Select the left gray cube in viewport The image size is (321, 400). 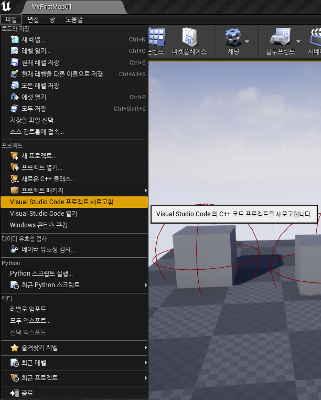pos(205,257)
